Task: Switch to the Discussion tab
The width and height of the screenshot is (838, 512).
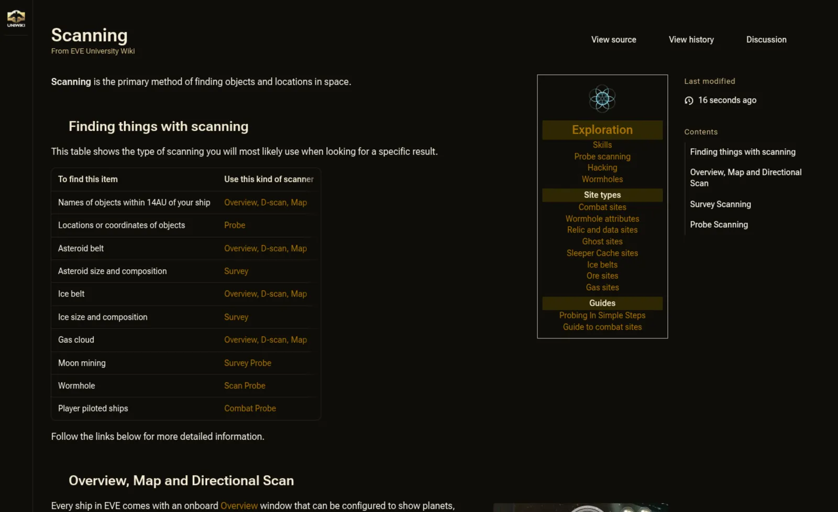Action: point(766,40)
